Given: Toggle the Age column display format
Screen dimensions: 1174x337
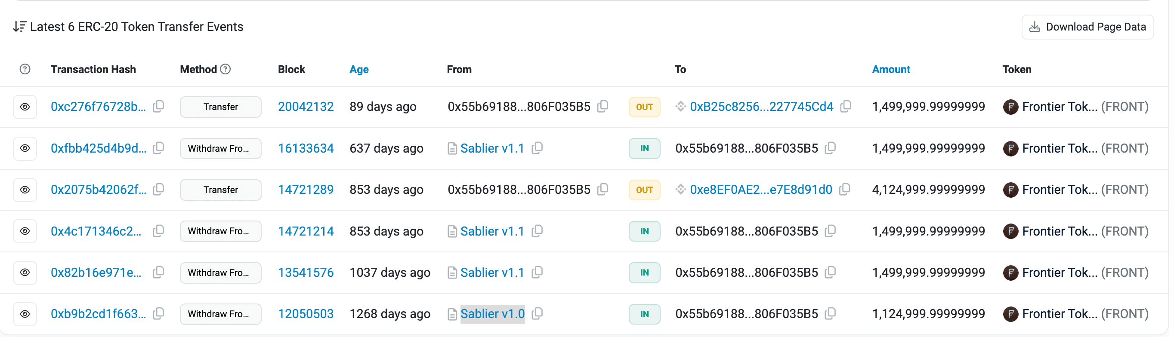Looking at the screenshot, I should (x=358, y=69).
